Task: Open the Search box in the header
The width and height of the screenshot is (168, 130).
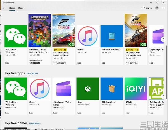Action: tap(147, 8)
